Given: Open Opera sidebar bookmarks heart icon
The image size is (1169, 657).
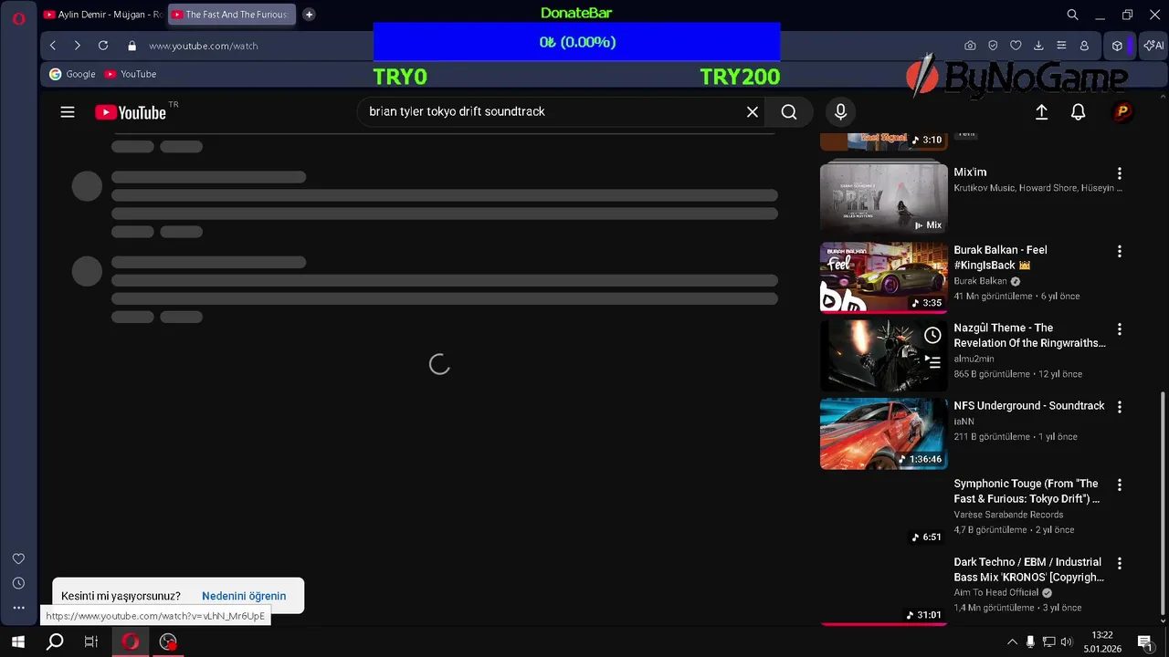Looking at the screenshot, I should coord(18,558).
